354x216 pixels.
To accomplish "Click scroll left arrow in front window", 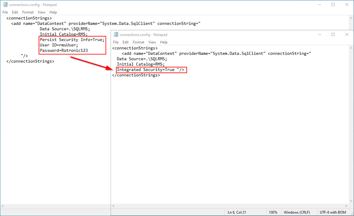I will pyautogui.click(x=113, y=206).
